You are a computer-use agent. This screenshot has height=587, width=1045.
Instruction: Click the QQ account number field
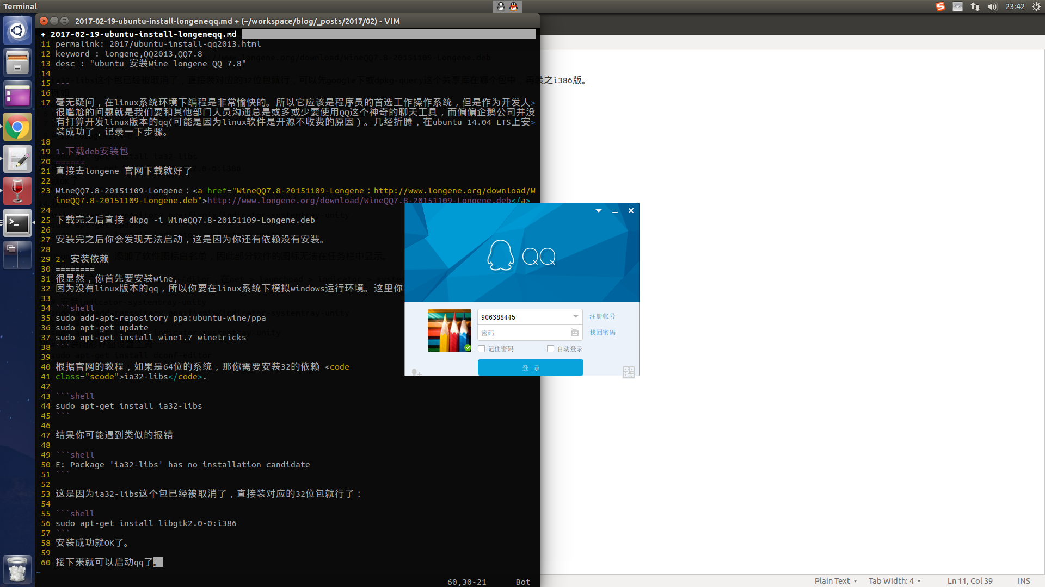(x=524, y=317)
